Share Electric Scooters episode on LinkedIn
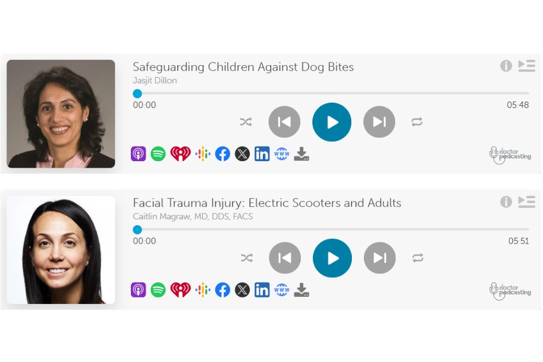 pyautogui.click(x=262, y=290)
